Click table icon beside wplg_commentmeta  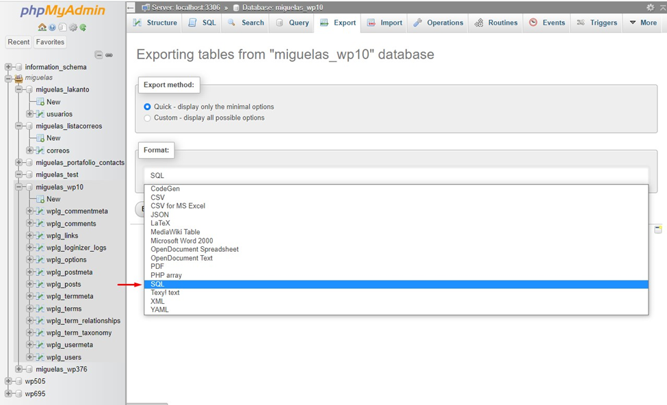click(x=40, y=211)
